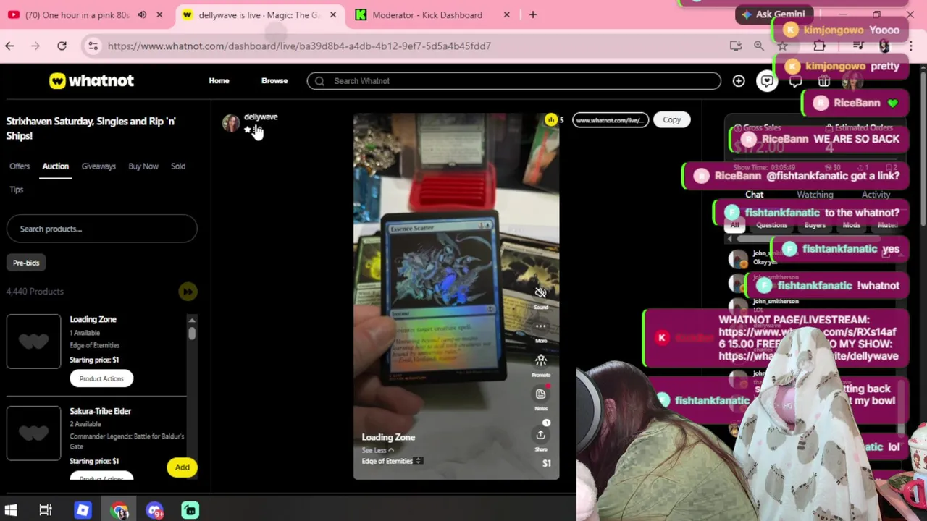Open Roblox from the taskbar
The image size is (927, 521).
[83, 510]
